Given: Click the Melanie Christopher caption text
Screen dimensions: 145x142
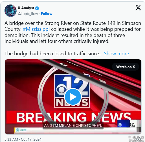Looking at the screenshot, I should pos(73,126).
